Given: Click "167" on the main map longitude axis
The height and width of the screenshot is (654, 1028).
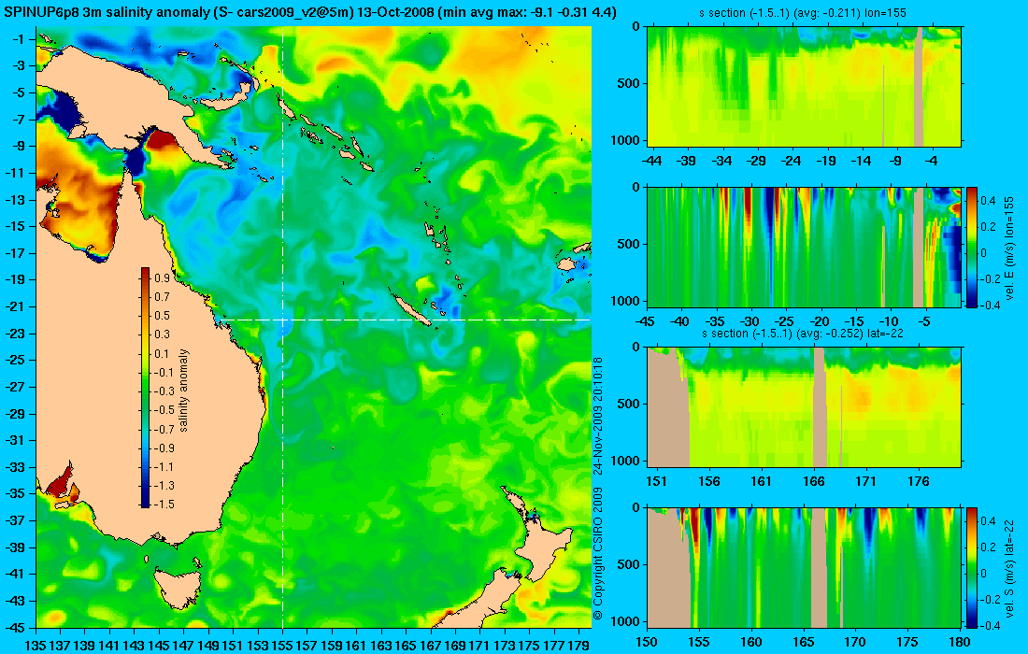Looking at the screenshot, I should (x=431, y=646).
